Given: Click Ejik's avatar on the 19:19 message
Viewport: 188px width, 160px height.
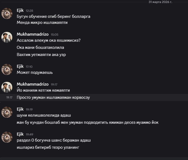Looking at the screenshot, I should click(x=7, y=112).
